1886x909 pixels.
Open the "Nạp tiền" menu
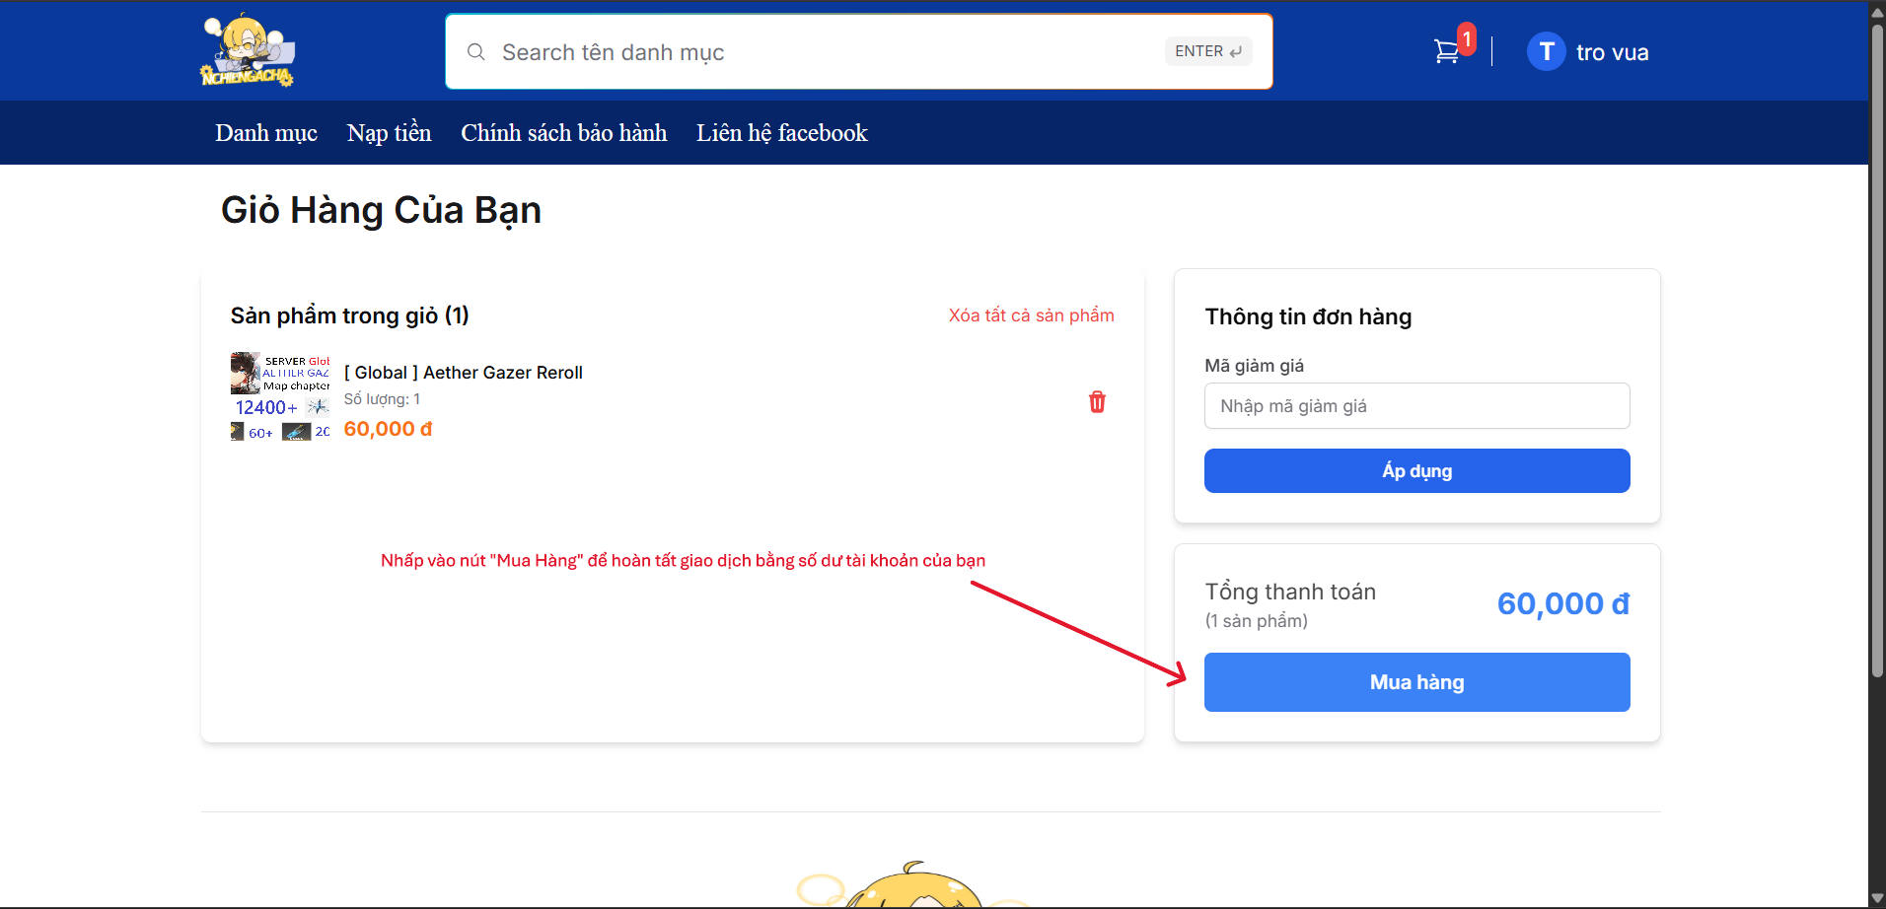click(x=389, y=132)
